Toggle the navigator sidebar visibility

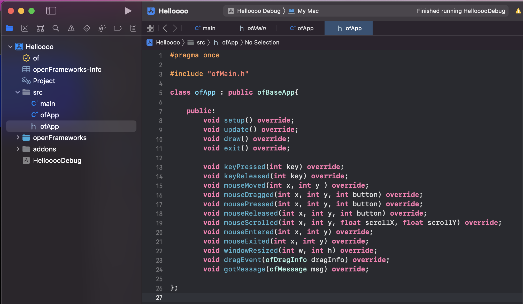click(51, 11)
